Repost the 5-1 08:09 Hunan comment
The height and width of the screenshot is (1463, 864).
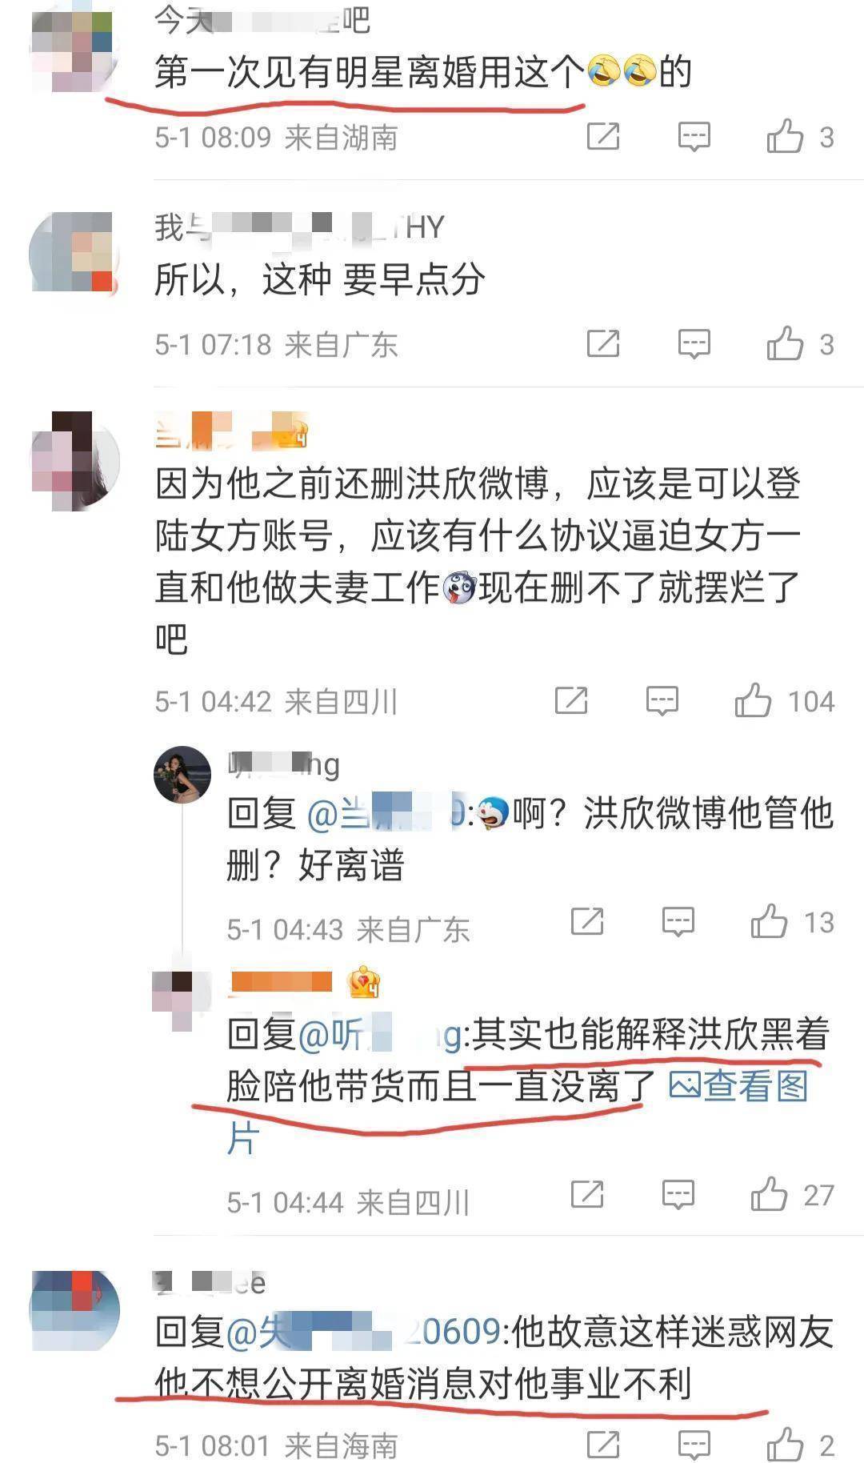coord(603,136)
